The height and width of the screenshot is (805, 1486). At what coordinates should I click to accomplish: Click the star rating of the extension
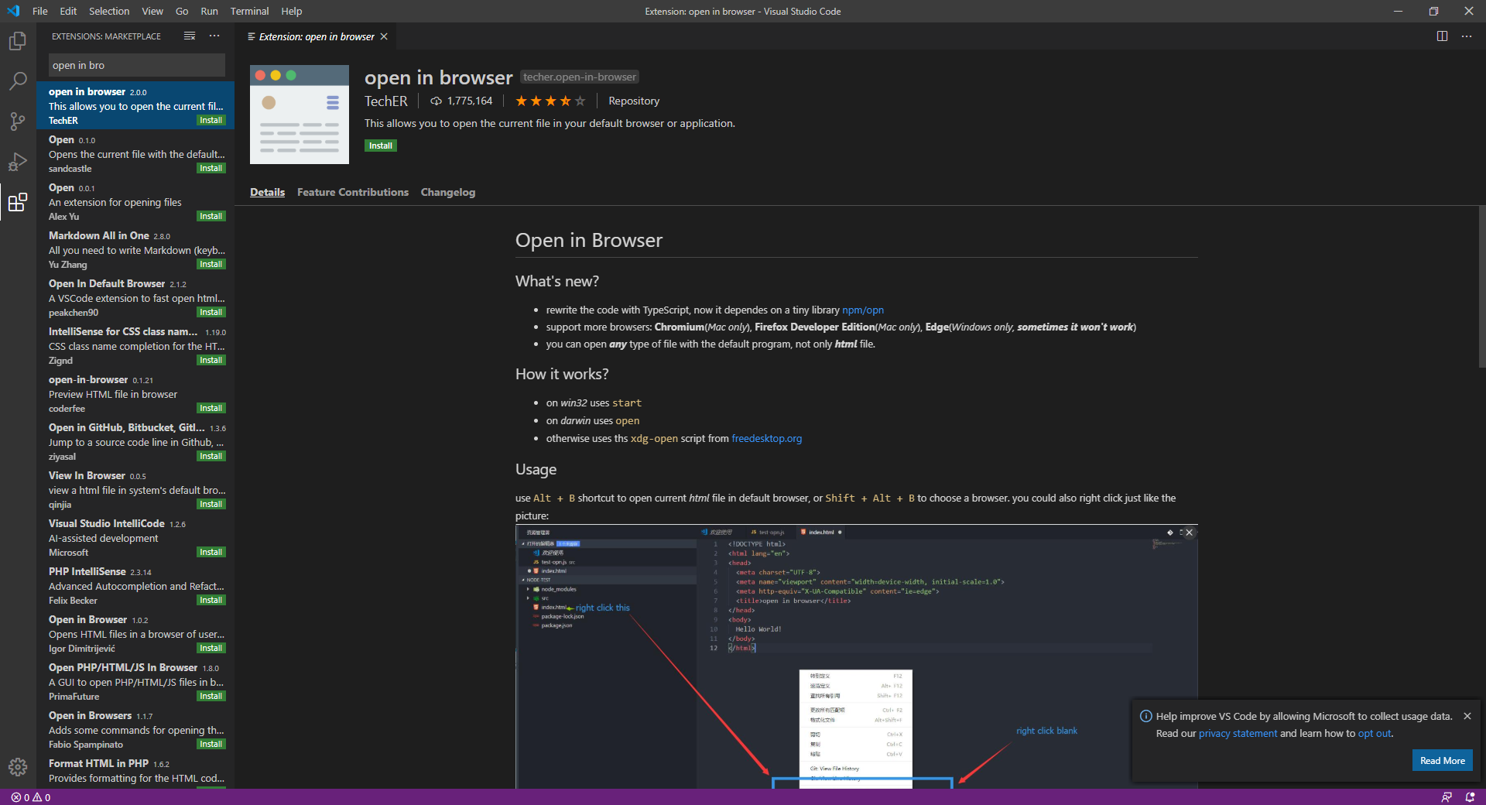click(x=550, y=101)
